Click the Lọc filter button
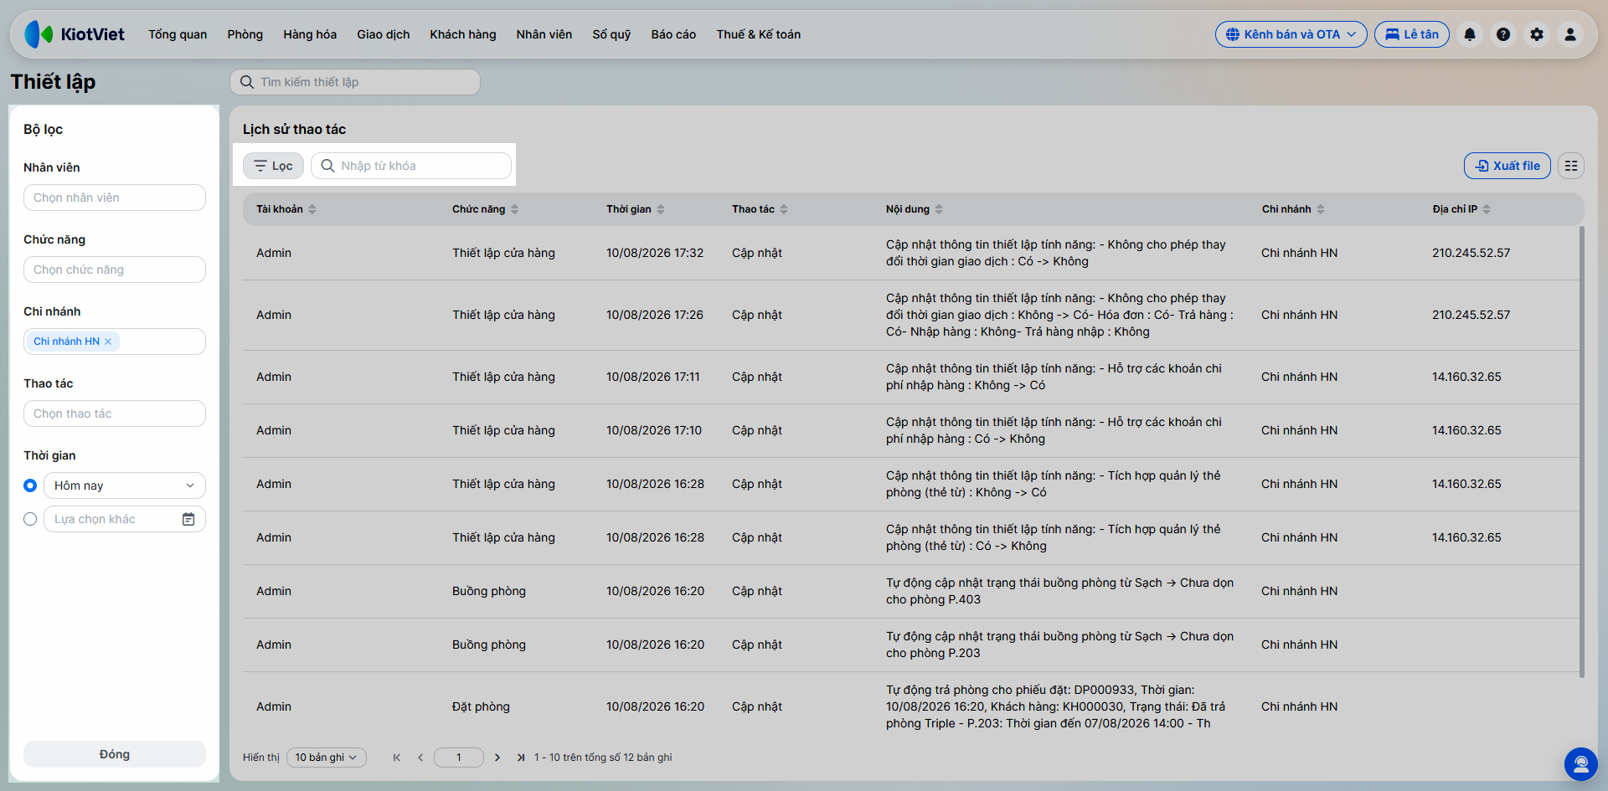This screenshot has width=1608, height=791. click(x=273, y=166)
